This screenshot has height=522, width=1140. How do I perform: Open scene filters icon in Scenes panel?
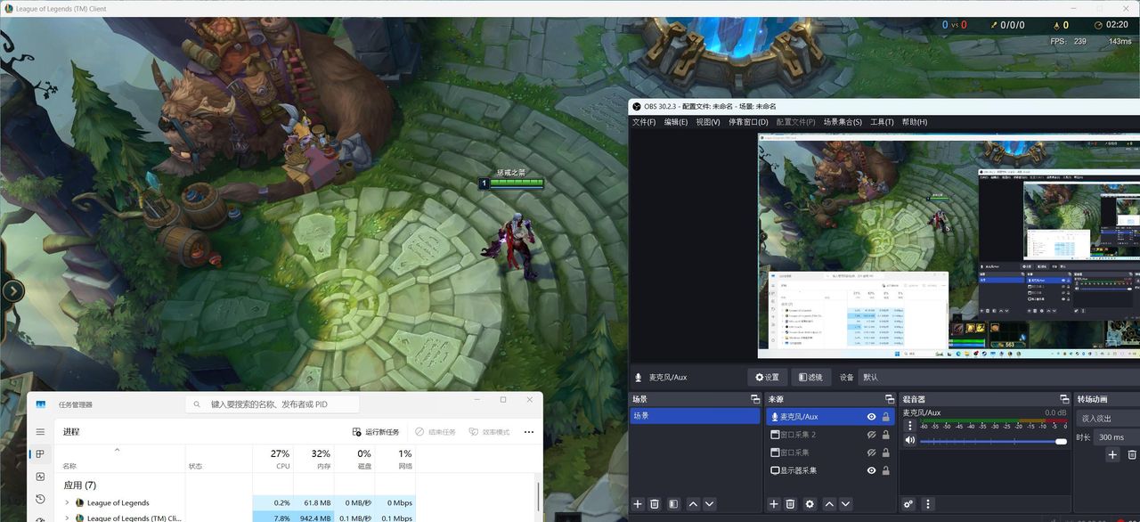point(673,504)
